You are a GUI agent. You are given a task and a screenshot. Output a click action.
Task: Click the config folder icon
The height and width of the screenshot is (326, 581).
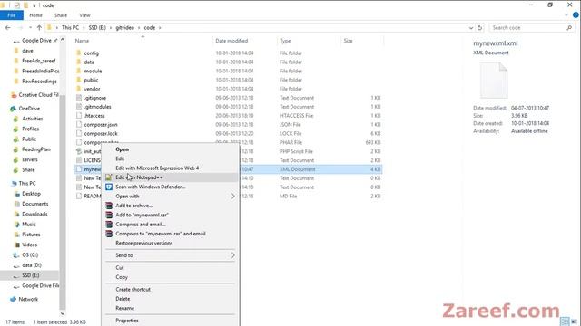79,53
